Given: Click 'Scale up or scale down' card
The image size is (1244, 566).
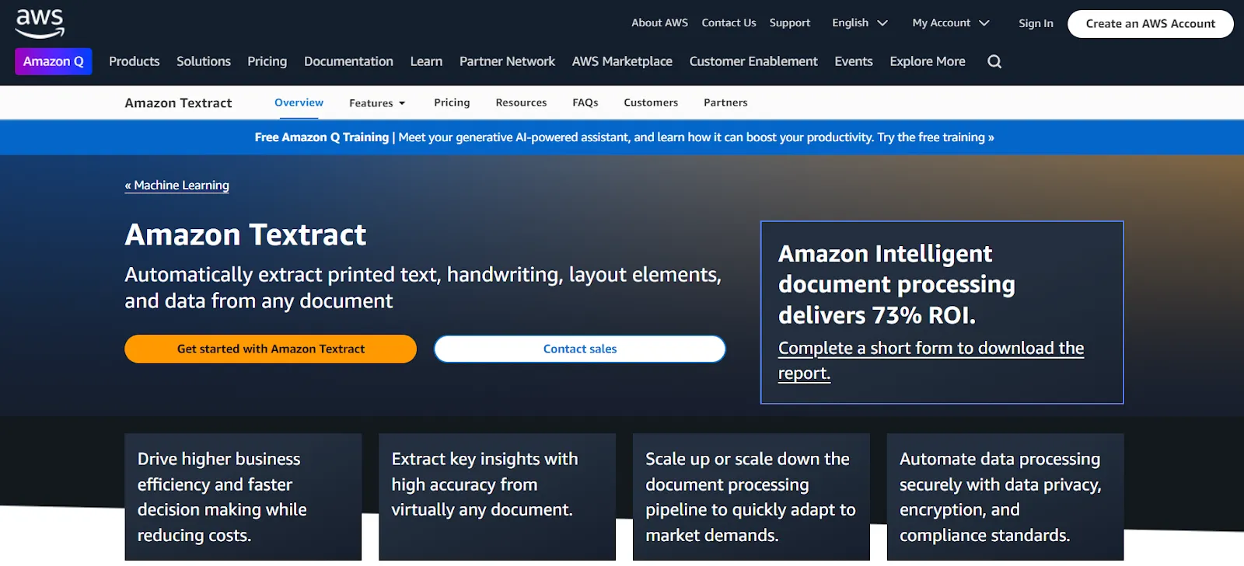Looking at the screenshot, I should pyautogui.click(x=751, y=497).
